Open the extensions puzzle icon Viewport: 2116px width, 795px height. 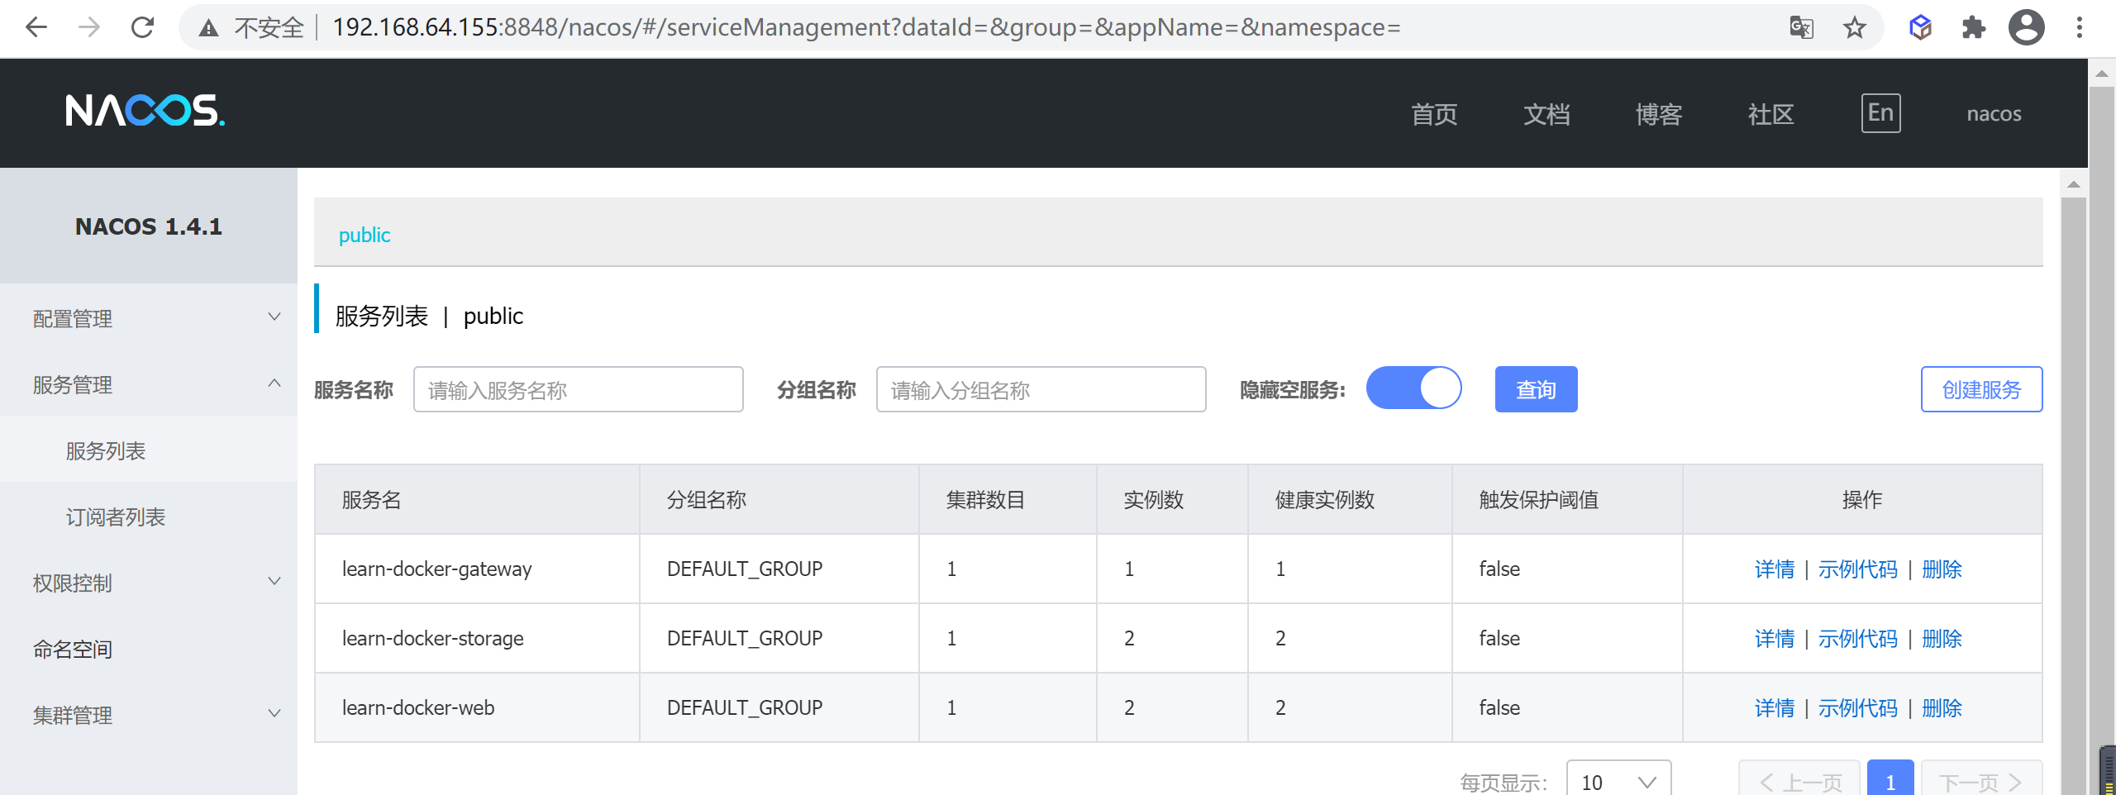tap(1974, 27)
